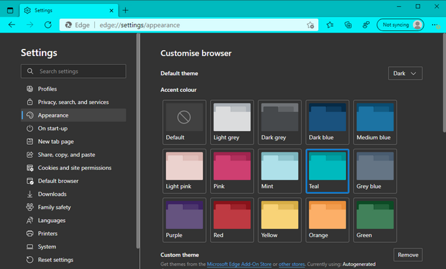This screenshot has width=446, height=269.
Task: Go to Privacy, search, and services
Action: point(73,102)
